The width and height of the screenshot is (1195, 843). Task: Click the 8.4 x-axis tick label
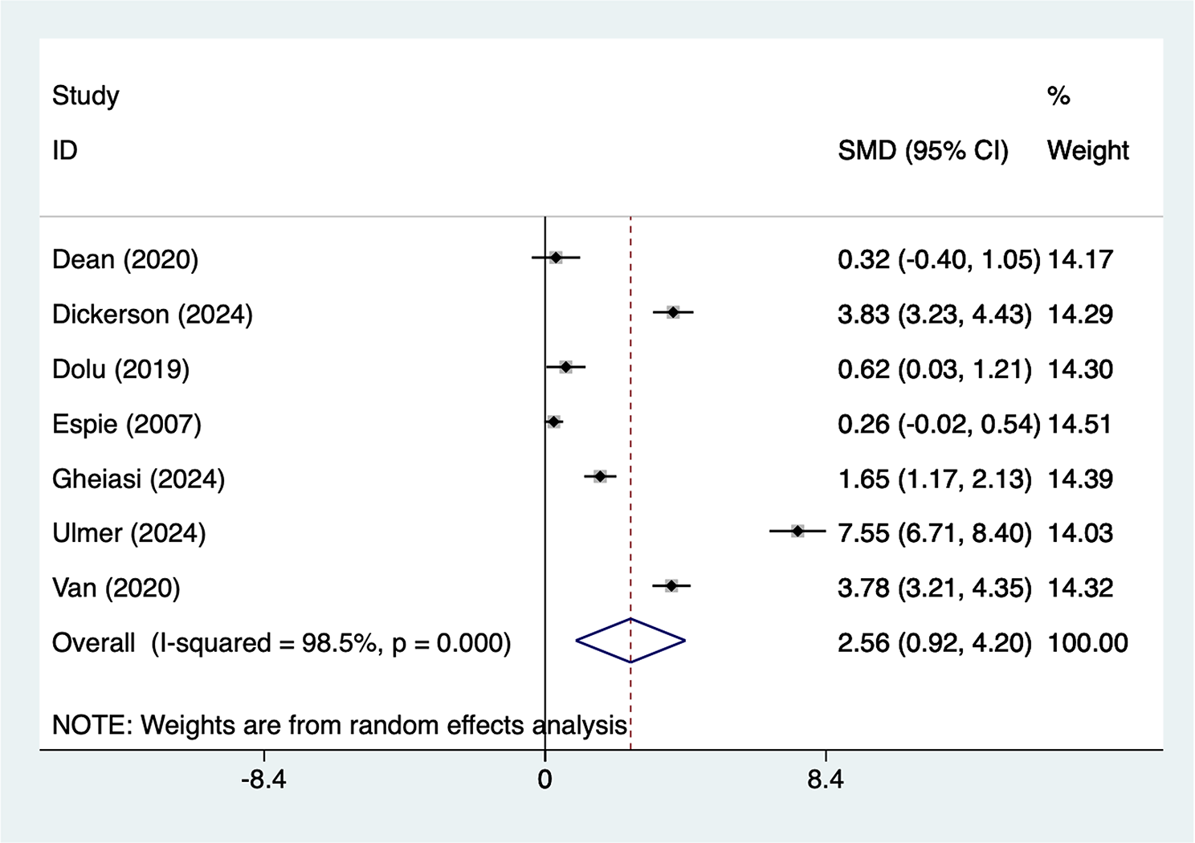pyautogui.click(x=826, y=780)
